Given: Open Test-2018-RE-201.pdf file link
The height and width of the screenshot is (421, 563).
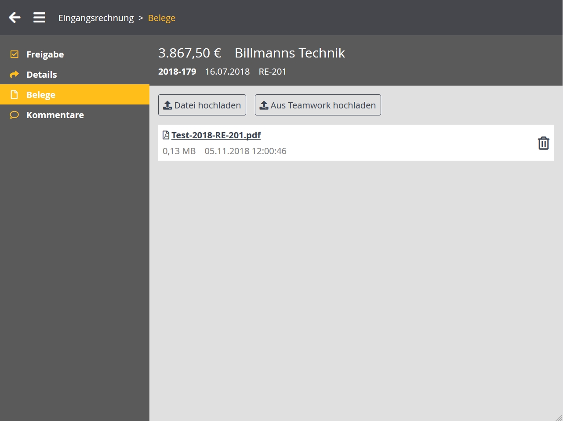Looking at the screenshot, I should (x=216, y=135).
